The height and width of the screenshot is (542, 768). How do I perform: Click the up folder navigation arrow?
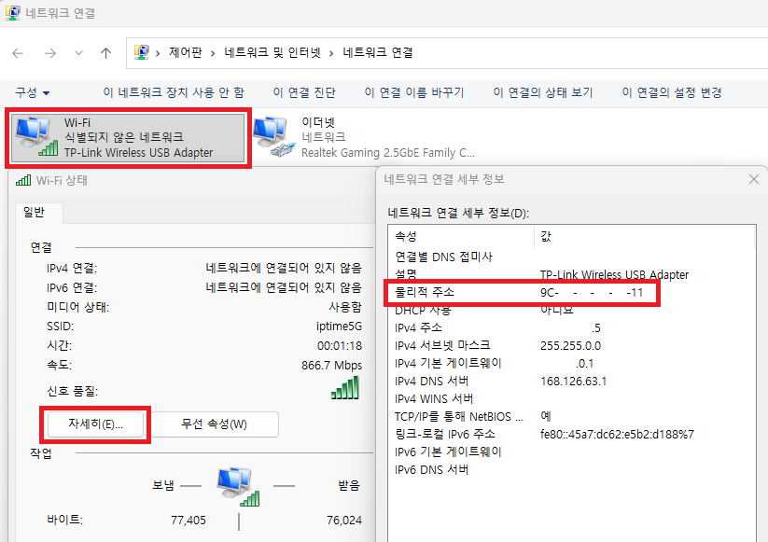point(105,53)
